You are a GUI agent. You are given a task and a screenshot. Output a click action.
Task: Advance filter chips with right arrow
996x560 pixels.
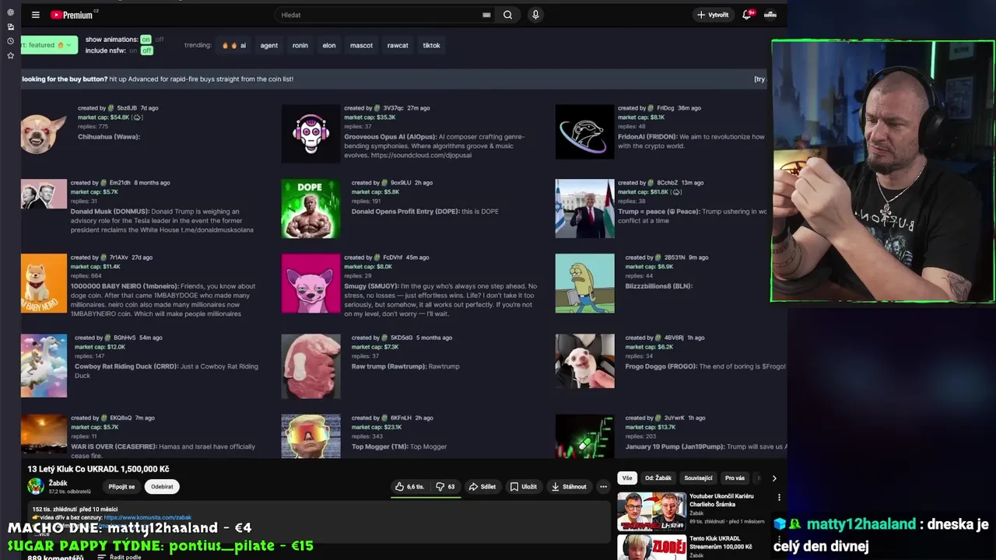(x=774, y=478)
